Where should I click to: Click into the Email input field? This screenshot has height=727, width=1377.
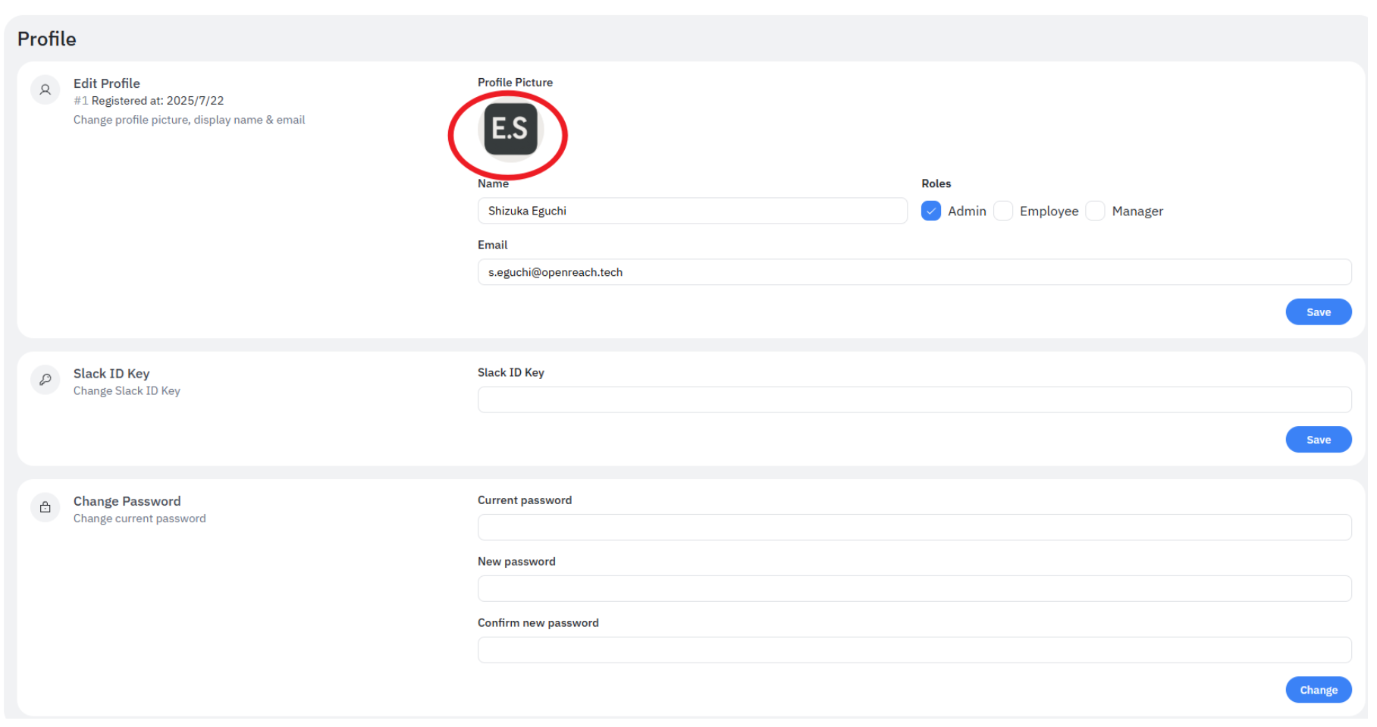point(914,272)
